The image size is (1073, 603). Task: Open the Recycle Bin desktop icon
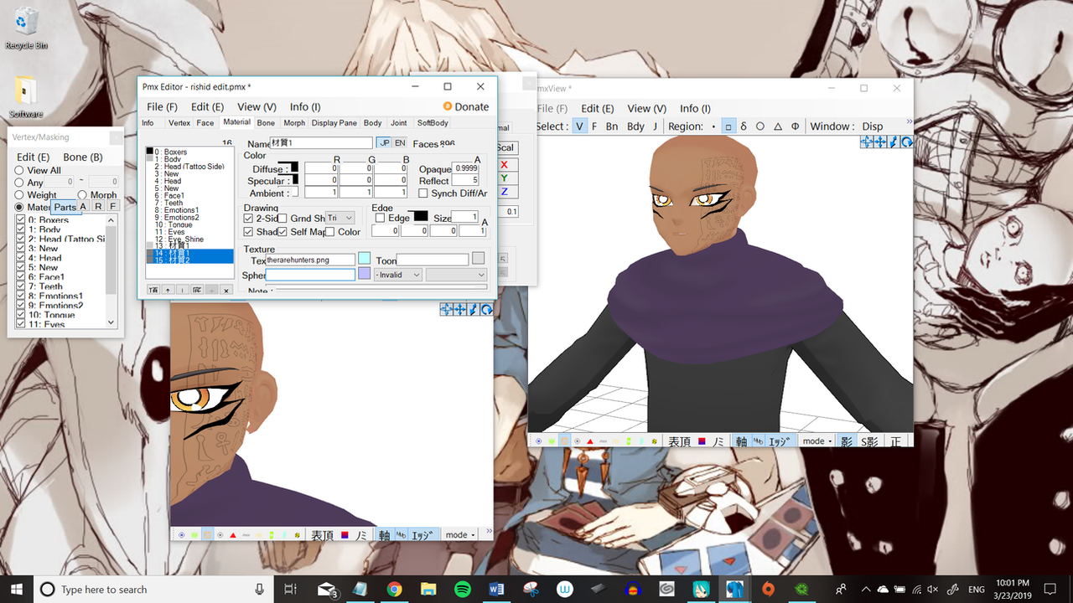pyautogui.click(x=26, y=28)
